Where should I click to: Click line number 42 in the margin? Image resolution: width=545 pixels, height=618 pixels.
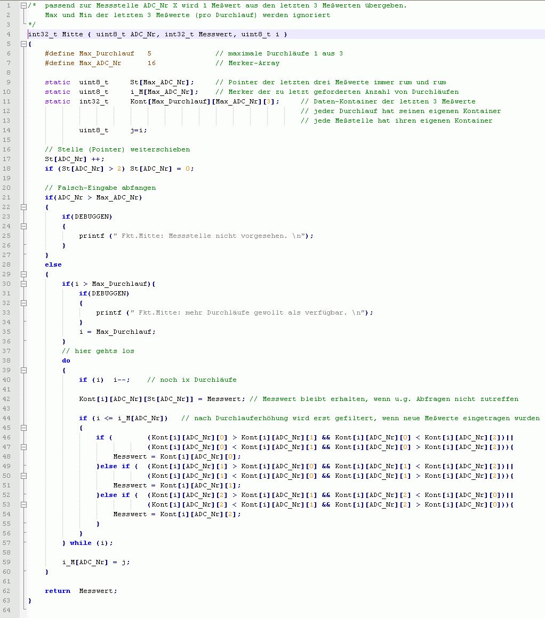pos(6,399)
